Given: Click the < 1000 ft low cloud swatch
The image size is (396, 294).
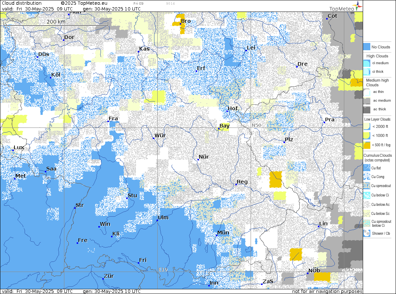Looking at the screenshot, I should coord(367,136).
